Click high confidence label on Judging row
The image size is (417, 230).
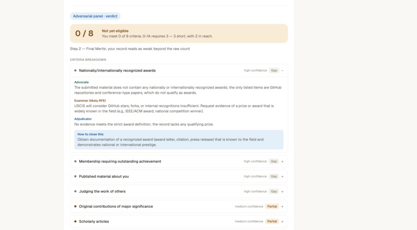tap(255, 191)
